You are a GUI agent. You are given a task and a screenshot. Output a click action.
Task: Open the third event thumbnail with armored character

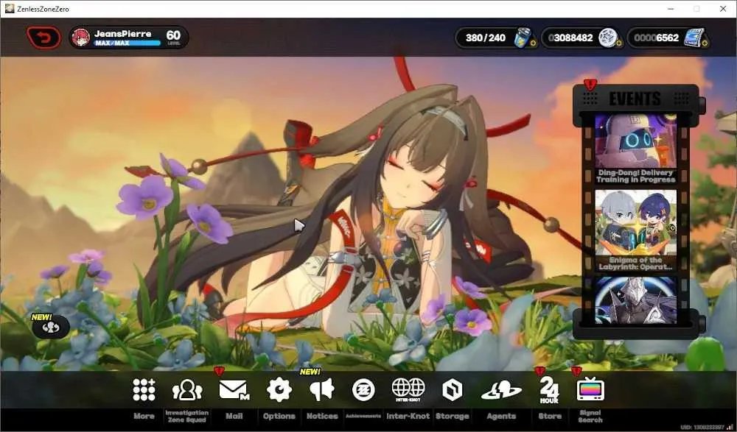(x=635, y=300)
